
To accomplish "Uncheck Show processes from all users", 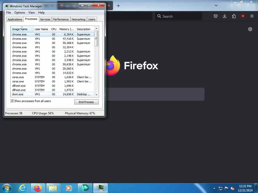I will 12,101.
